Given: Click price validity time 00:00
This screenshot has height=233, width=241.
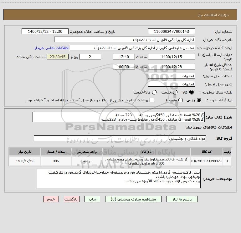Looking at the screenshot, I should point(124,67).
